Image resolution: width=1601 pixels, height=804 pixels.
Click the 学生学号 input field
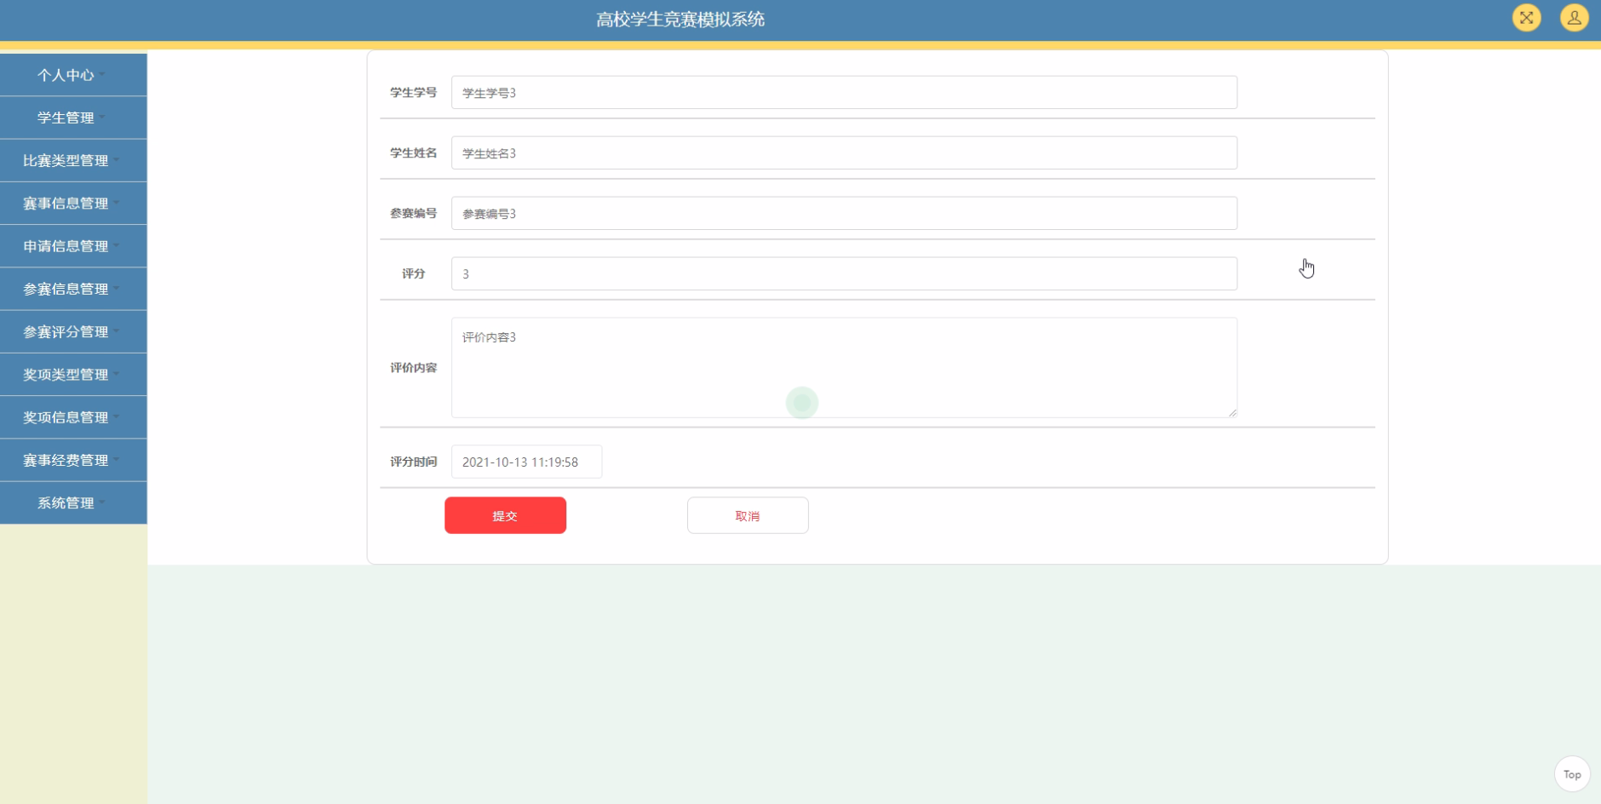coord(844,92)
